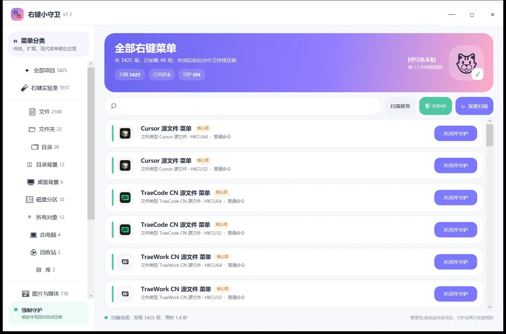Toggle the 守护中 guard button
Image resolution: width=506 pixels, height=334 pixels.
435,106
